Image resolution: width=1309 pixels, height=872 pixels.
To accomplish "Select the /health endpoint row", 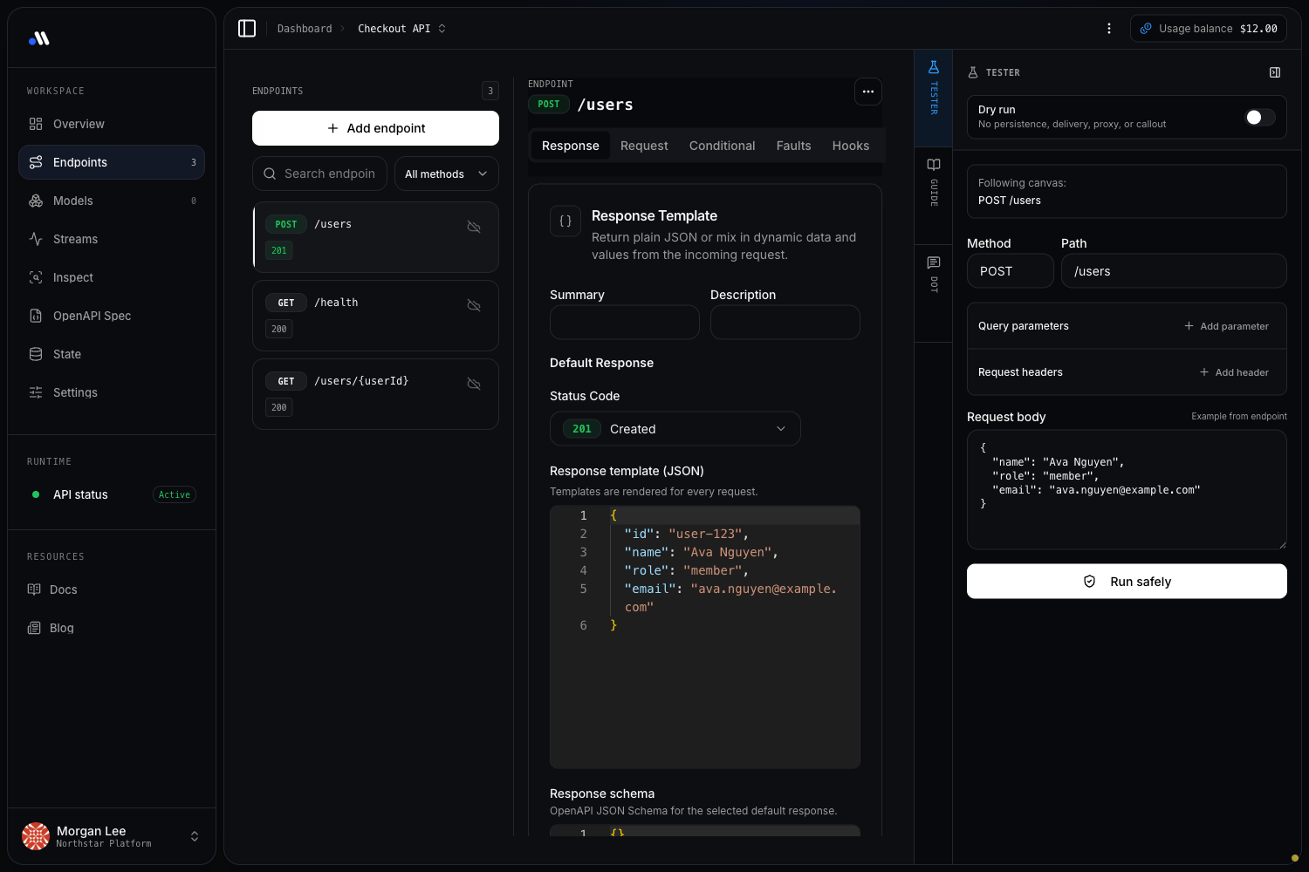I will click(x=375, y=316).
